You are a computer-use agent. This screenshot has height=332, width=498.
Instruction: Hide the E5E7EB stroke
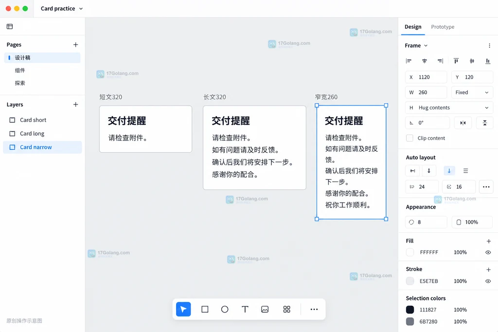(x=488, y=281)
